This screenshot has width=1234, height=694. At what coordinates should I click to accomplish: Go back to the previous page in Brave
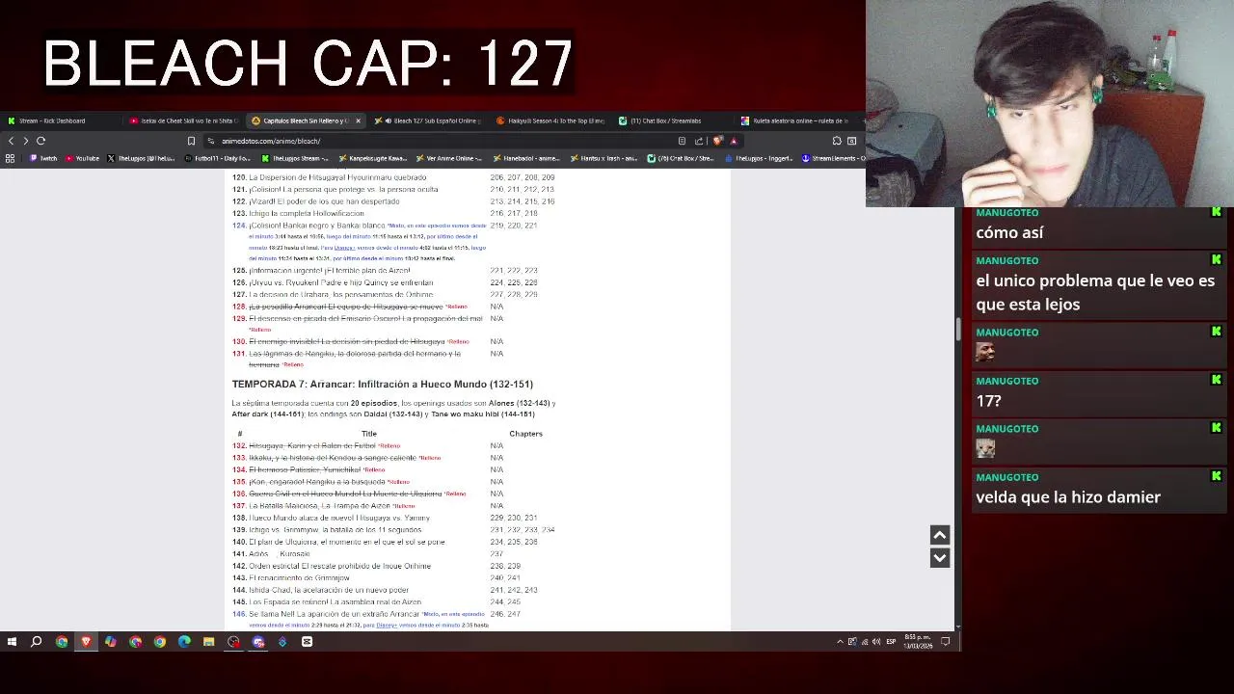[12, 141]
